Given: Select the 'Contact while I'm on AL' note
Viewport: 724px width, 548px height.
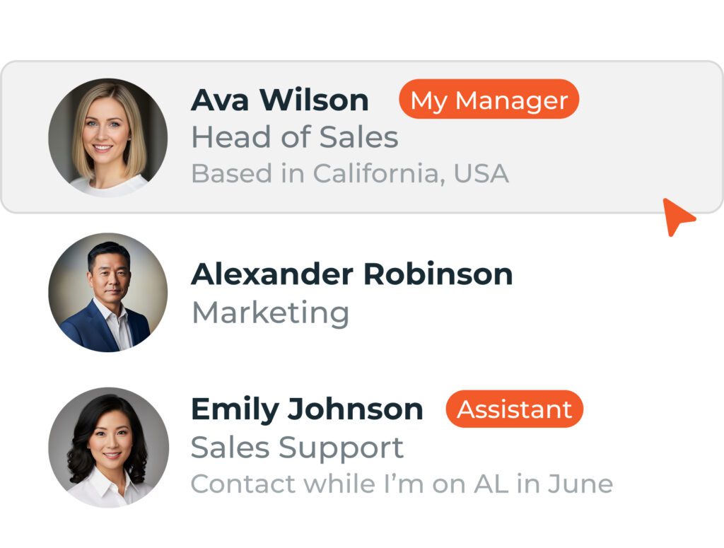Looking at the screenshot, I should [401, 484].
